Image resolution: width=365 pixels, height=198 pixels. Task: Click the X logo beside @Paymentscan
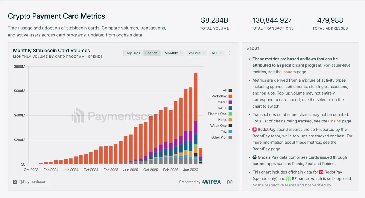coord(15,182)
